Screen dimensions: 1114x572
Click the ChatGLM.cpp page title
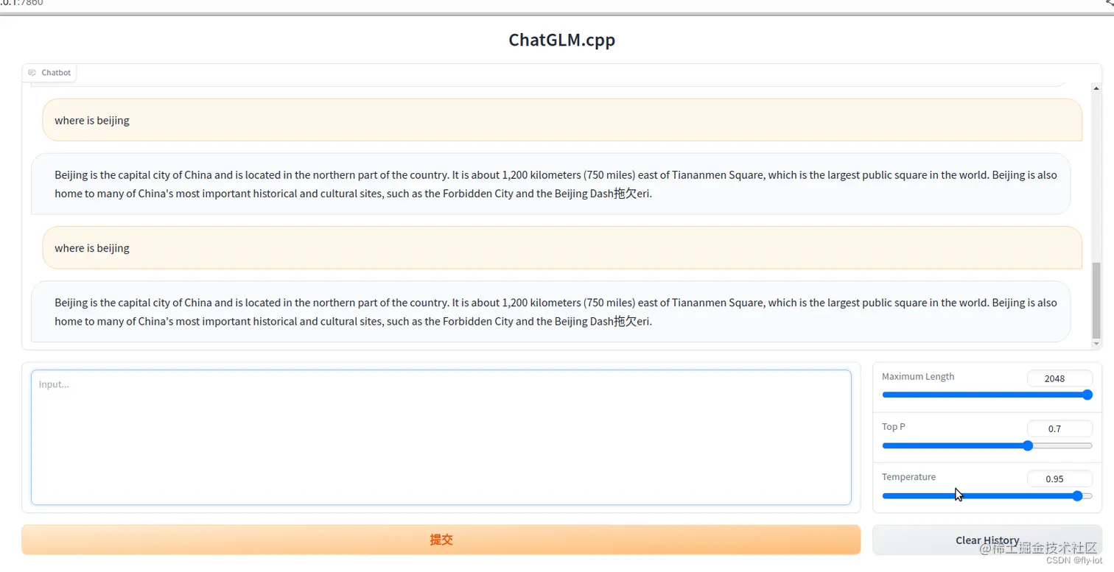pos(561,40)
